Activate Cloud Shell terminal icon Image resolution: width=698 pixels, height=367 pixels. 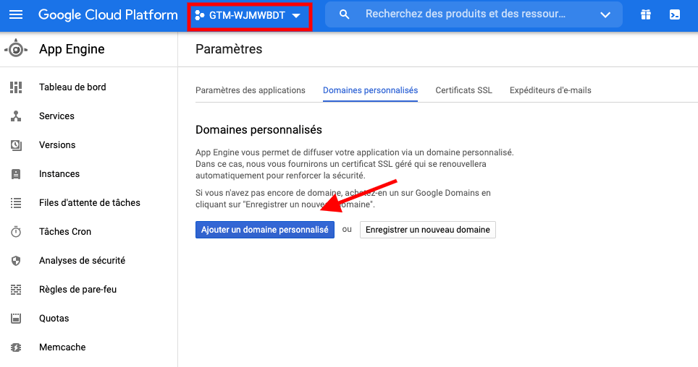pyautogui.click(x=675, y=14)
